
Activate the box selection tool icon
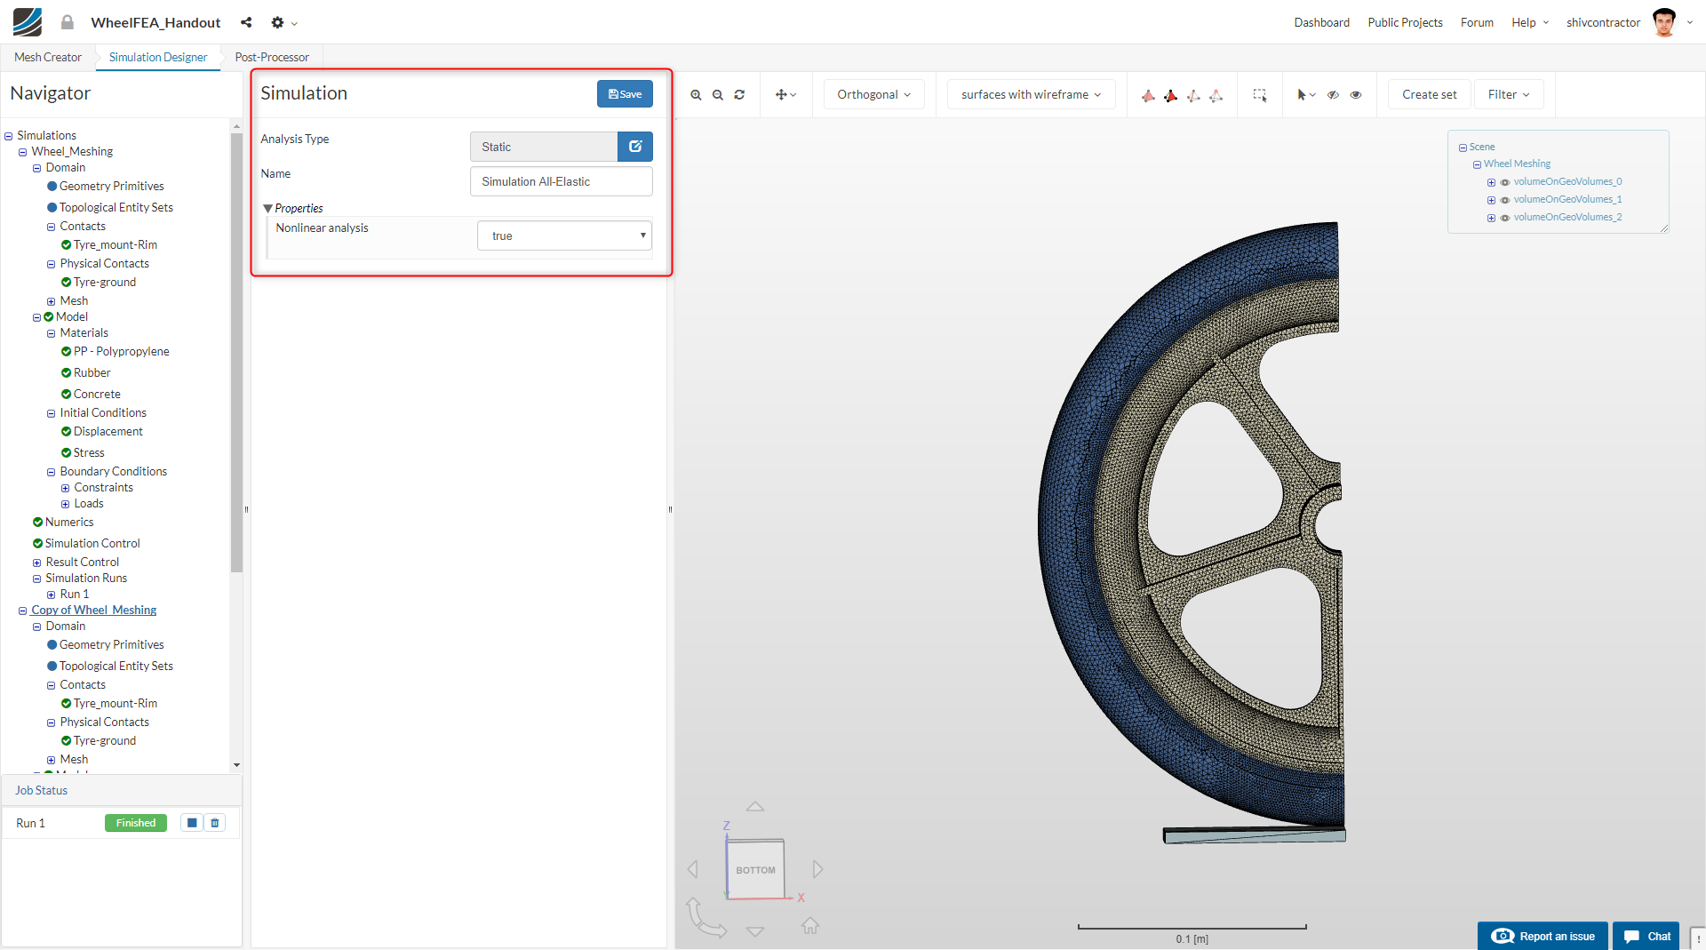(x=1259, y=95)
